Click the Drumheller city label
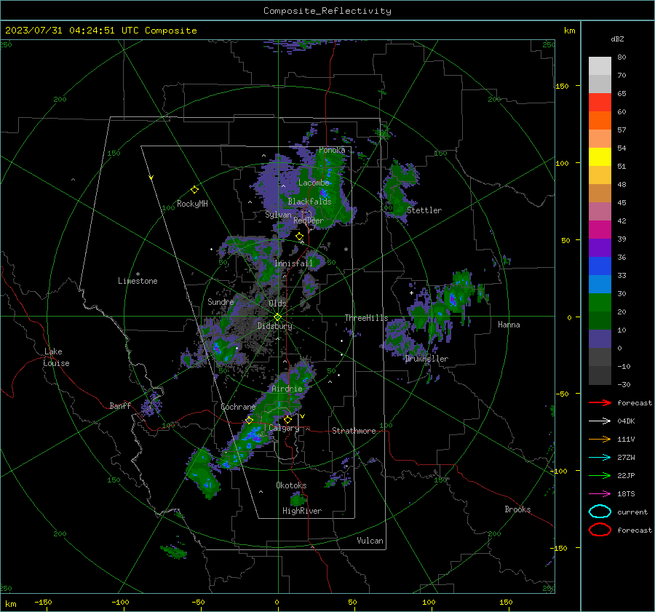Image resolution: width=655 pixels, height=612 pixels. click(426, 359)
